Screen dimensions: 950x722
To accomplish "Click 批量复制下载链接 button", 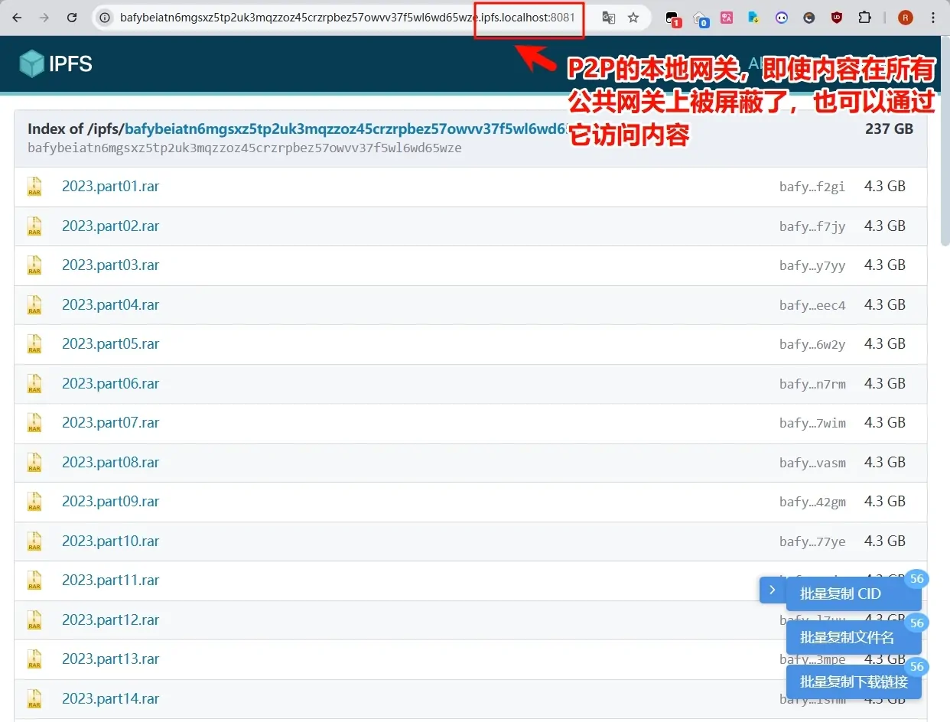I will point(853,681).
